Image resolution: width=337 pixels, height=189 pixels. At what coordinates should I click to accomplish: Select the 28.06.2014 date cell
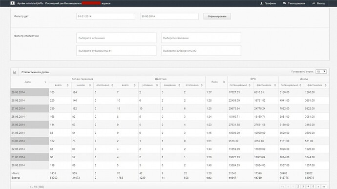30,101
